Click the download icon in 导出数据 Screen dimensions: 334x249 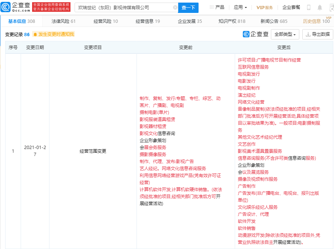[308, 34]
